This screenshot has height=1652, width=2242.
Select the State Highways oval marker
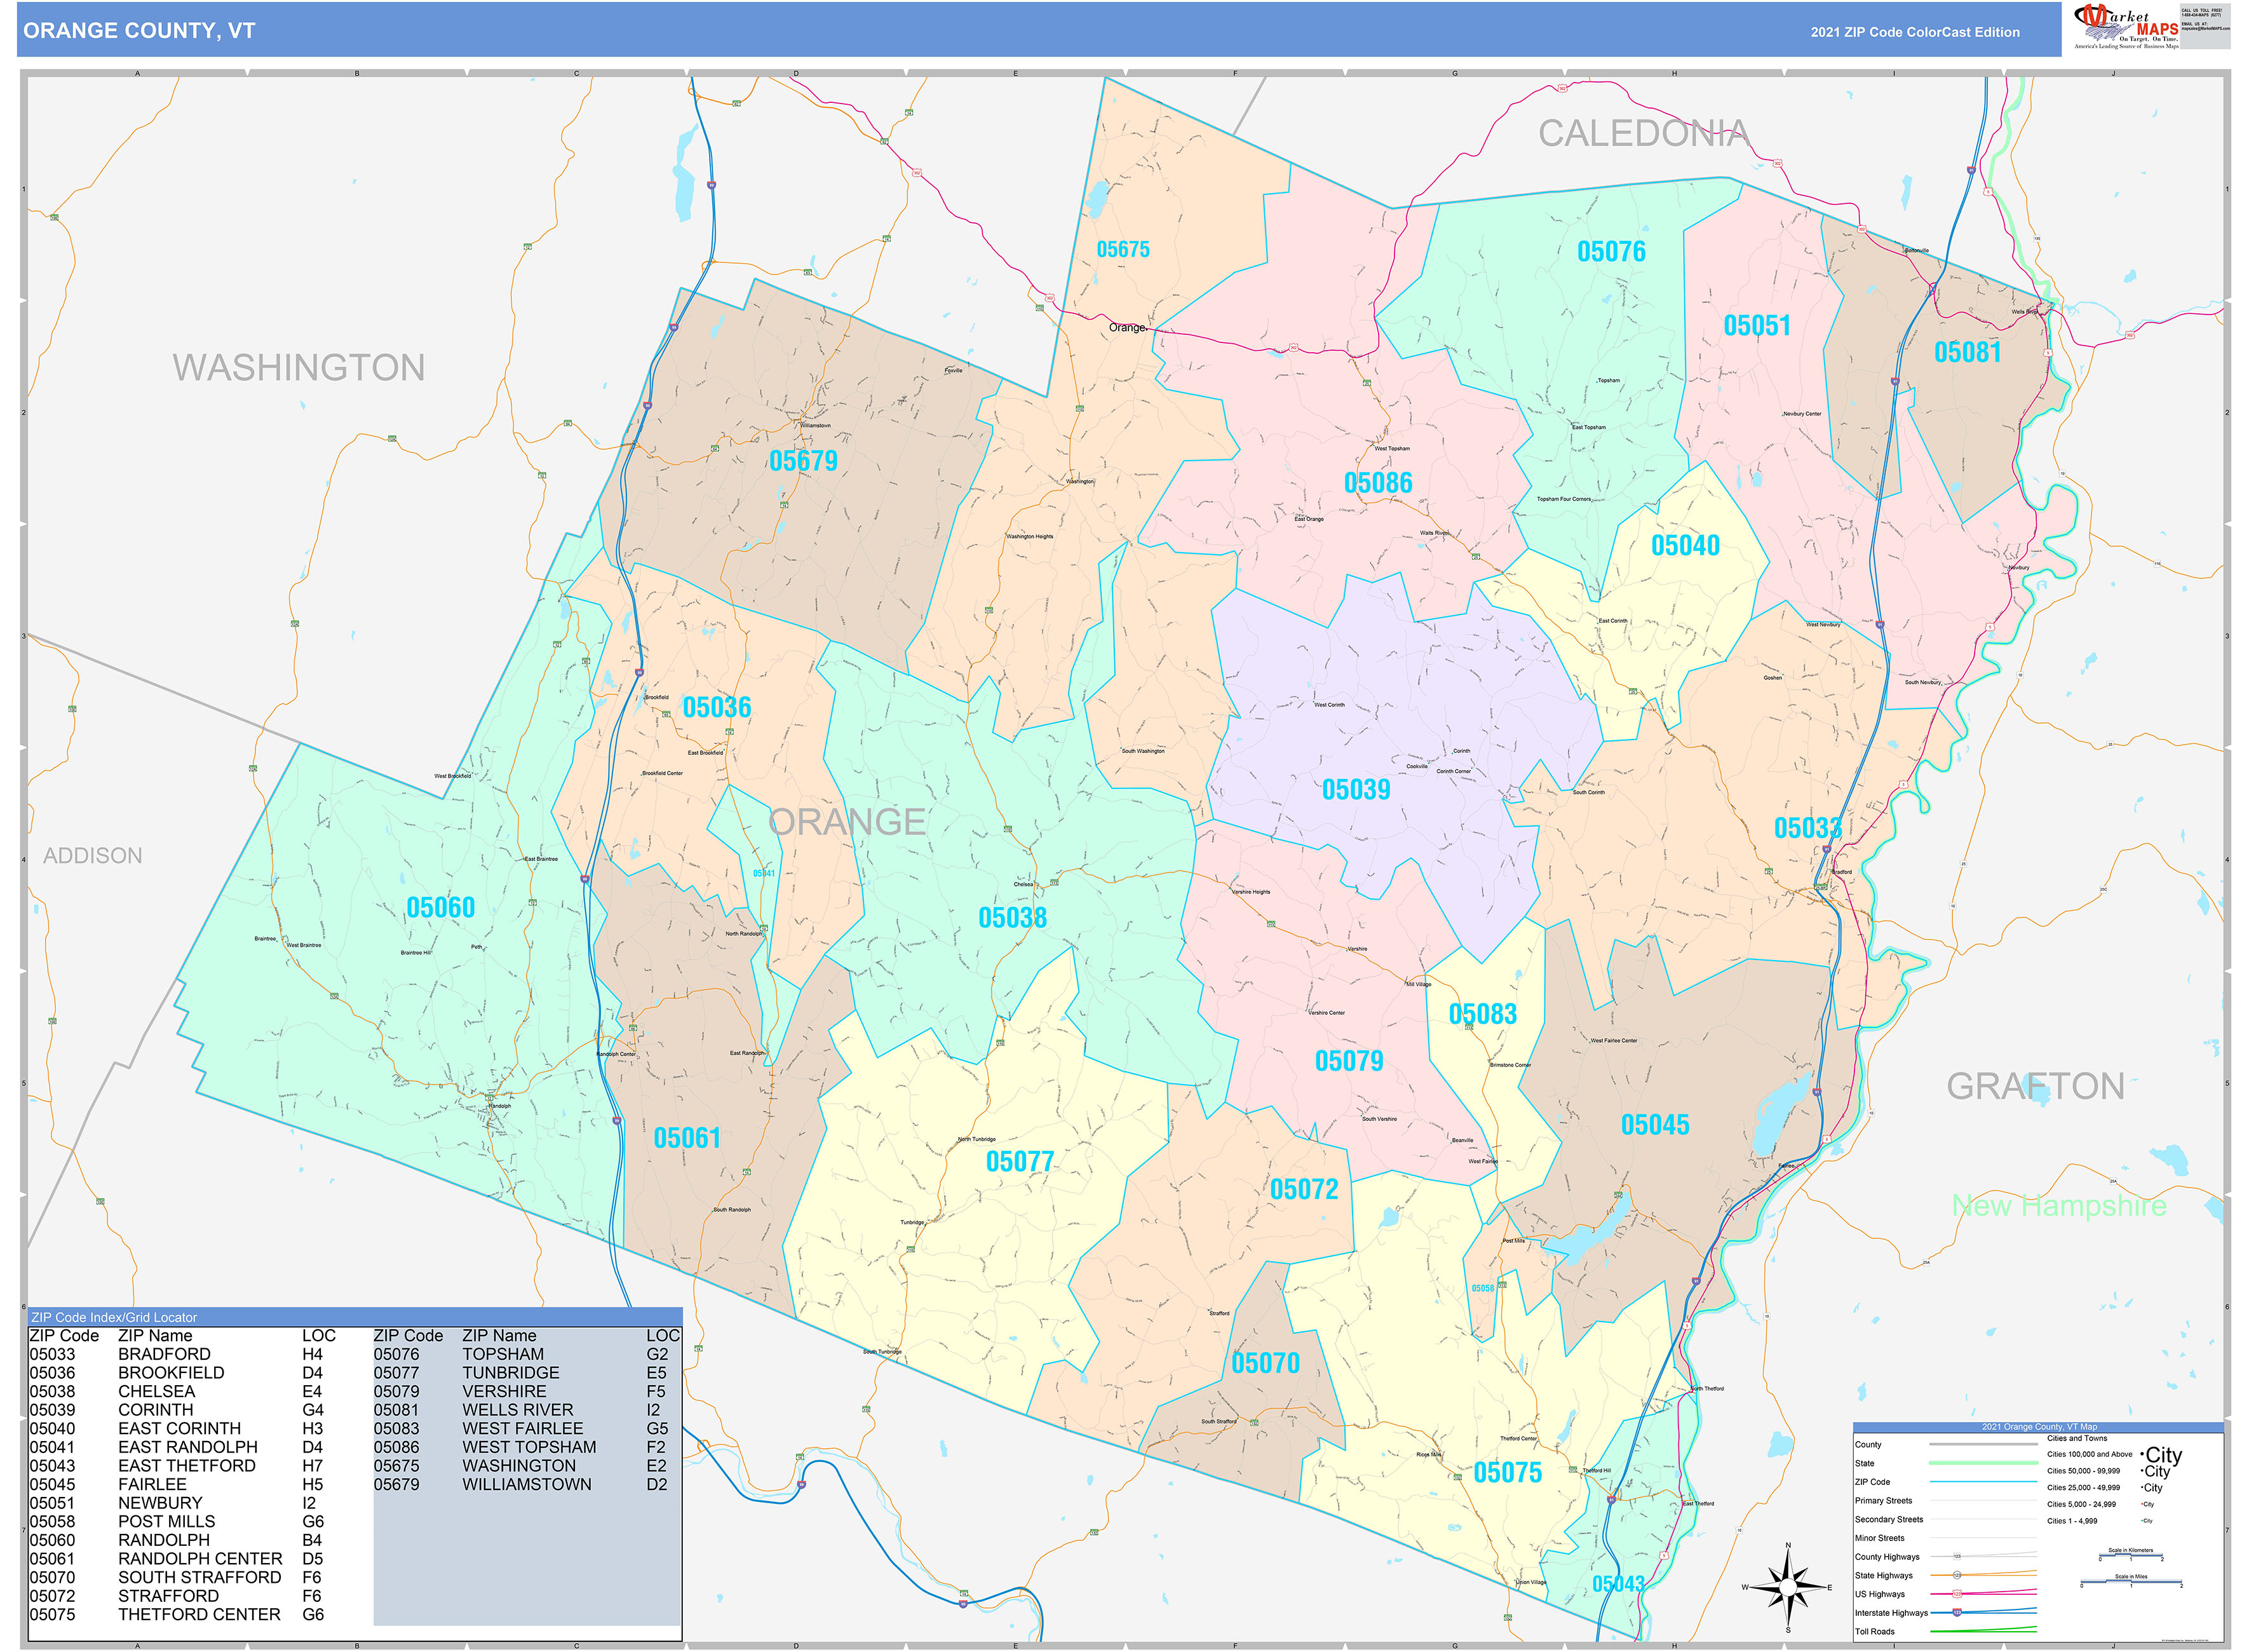[x=1958, y=1576]
